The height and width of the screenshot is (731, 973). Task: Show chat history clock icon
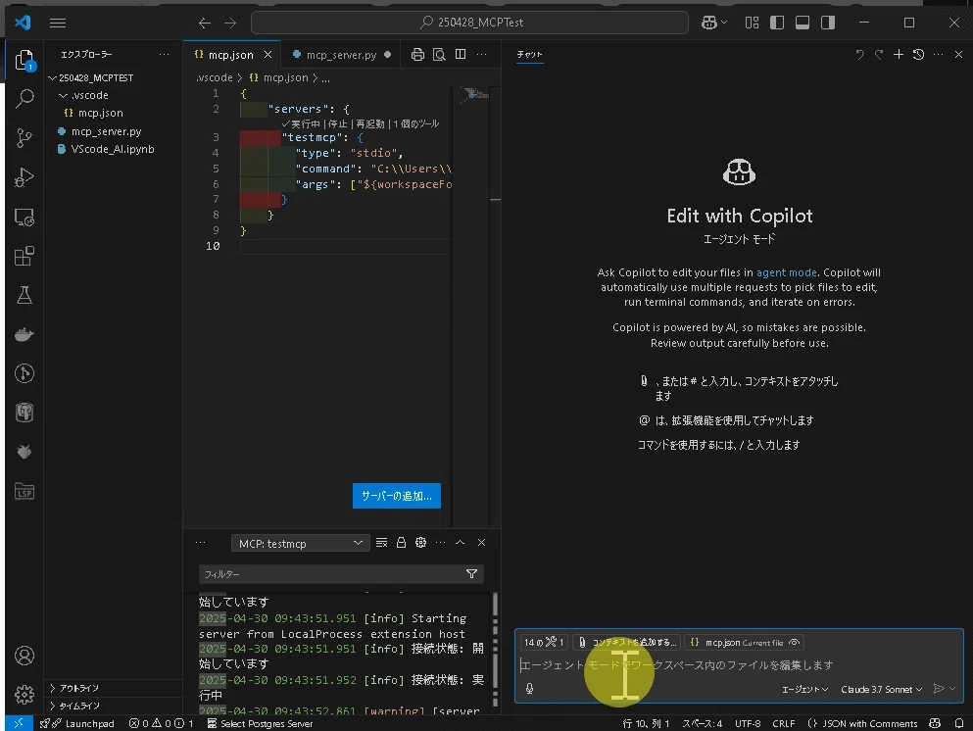coord(918,55)
